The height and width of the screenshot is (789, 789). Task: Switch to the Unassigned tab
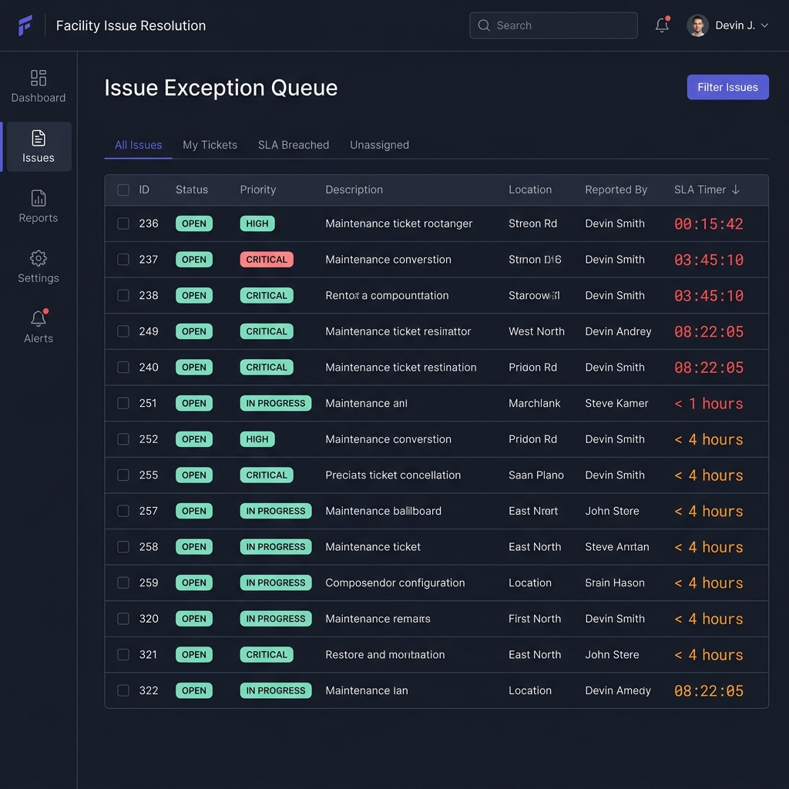click(379, 145)
